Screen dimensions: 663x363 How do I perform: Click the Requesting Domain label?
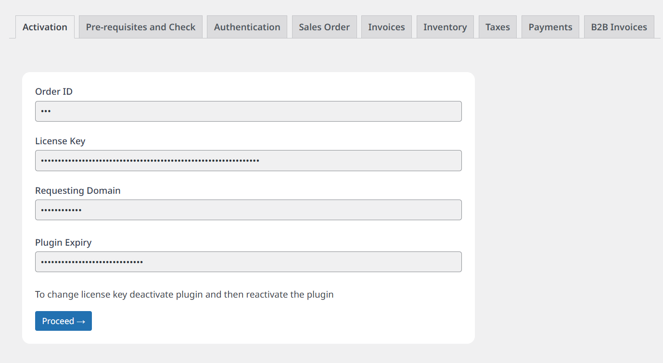coord(77,190)
